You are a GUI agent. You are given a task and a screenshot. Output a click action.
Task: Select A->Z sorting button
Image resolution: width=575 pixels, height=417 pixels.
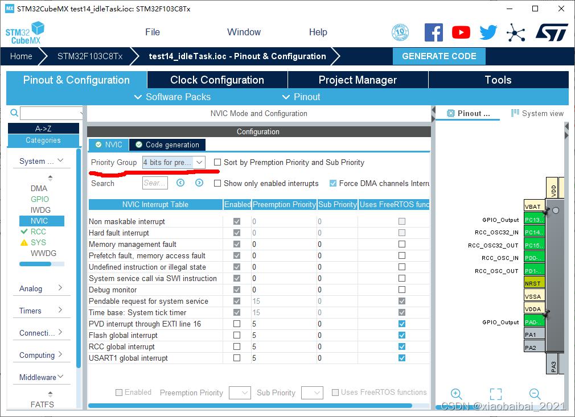coord(43,129)
